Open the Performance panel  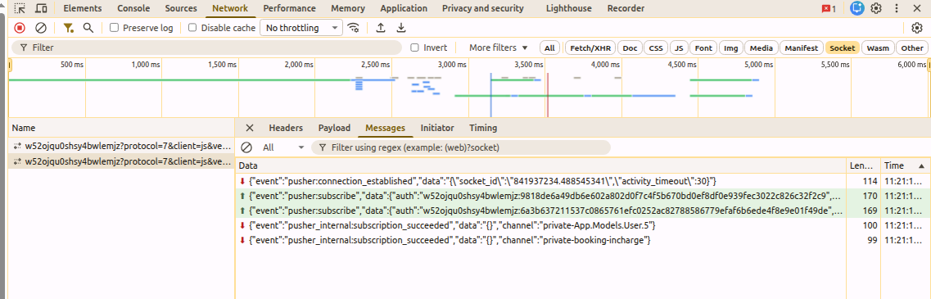289,8
